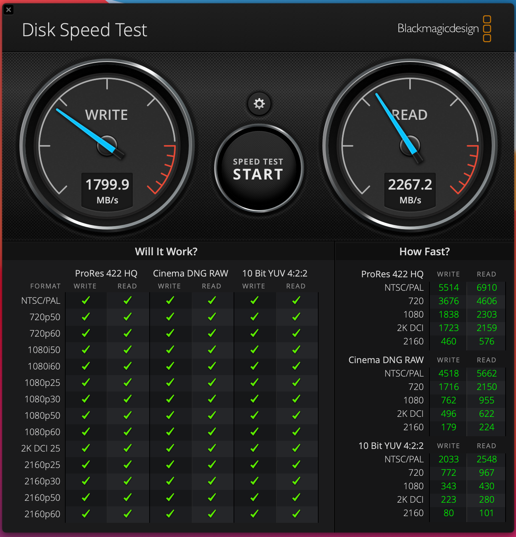
Task: Click 10 Bit YUV 2160 write value 80
Action: coord(449,513)
